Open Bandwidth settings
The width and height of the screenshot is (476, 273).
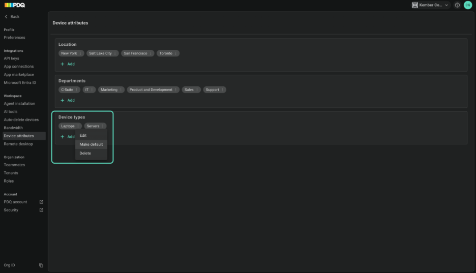click(13, 128)
